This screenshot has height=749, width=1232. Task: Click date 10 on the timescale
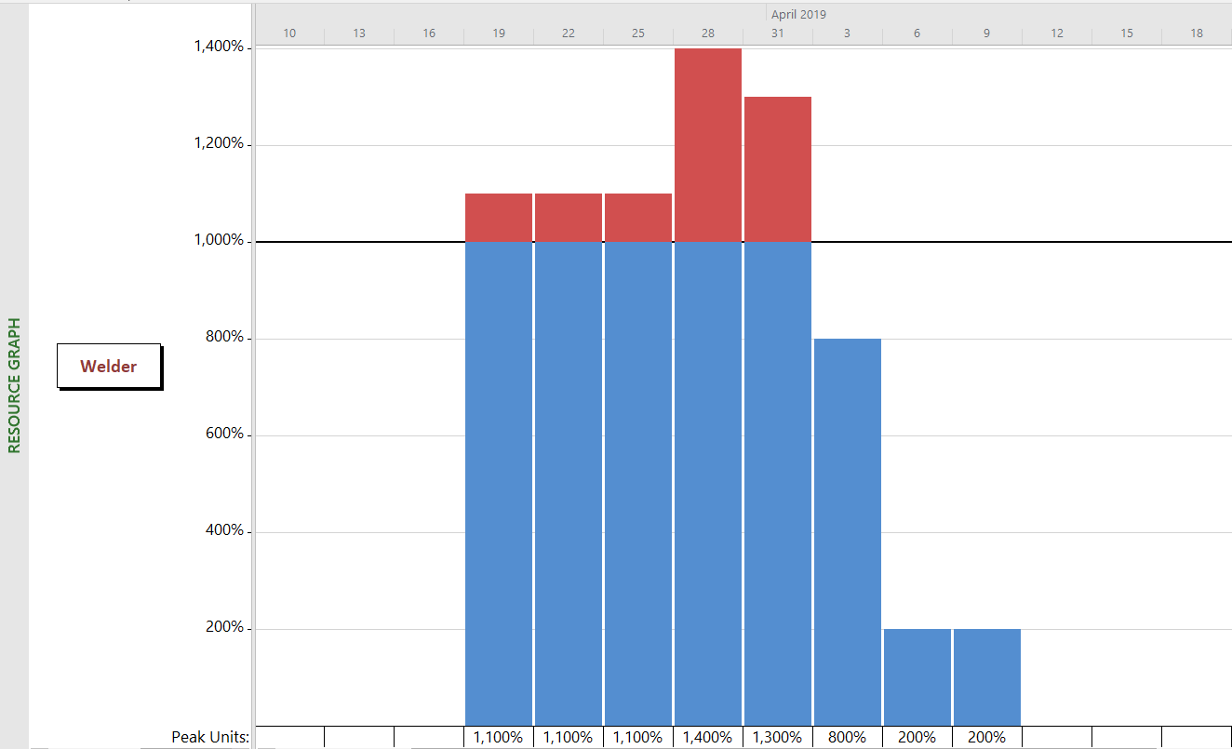[x=289, y=33]
